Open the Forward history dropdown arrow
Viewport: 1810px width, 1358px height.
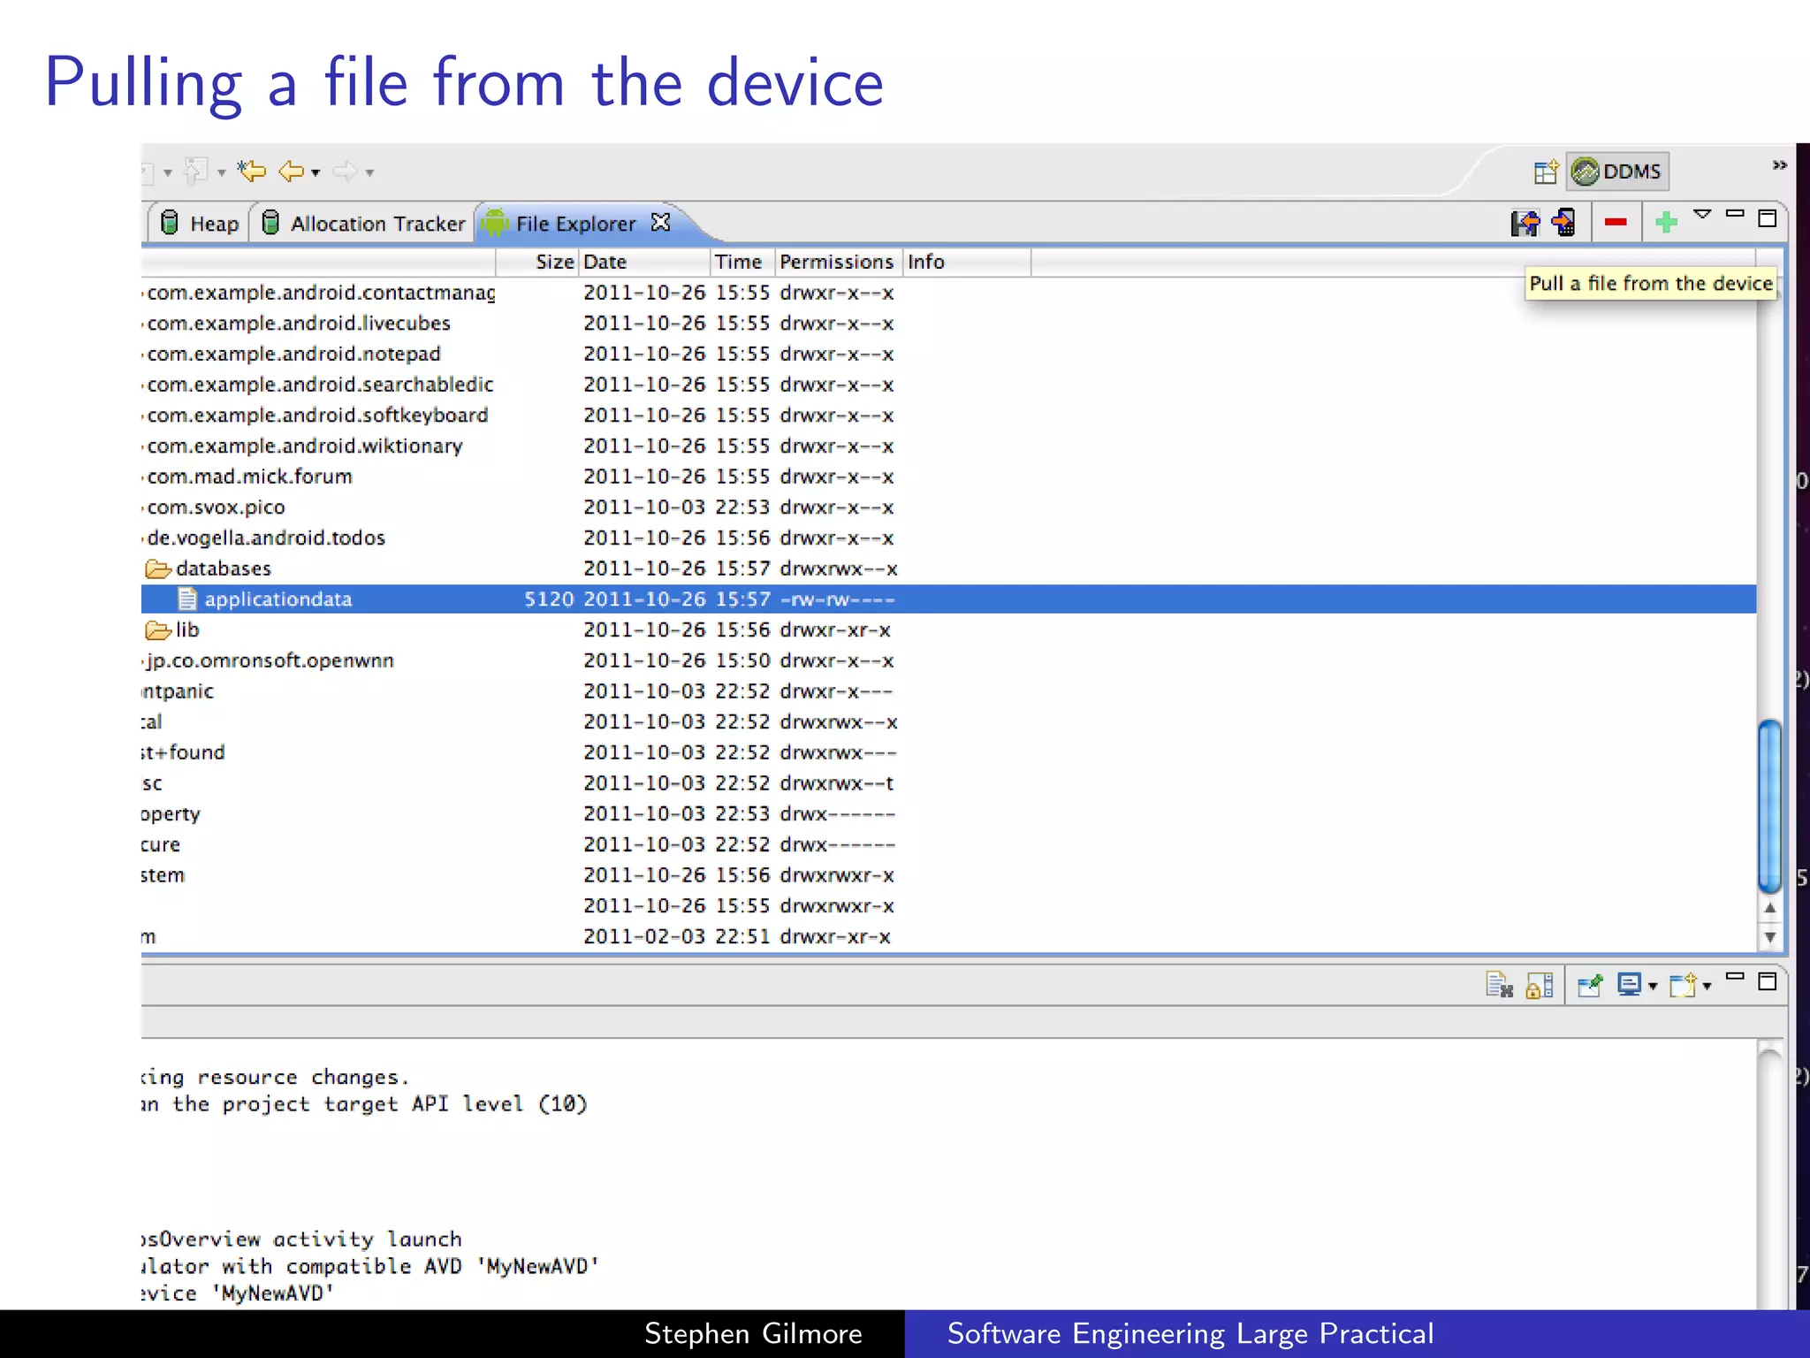pos(369,172)
